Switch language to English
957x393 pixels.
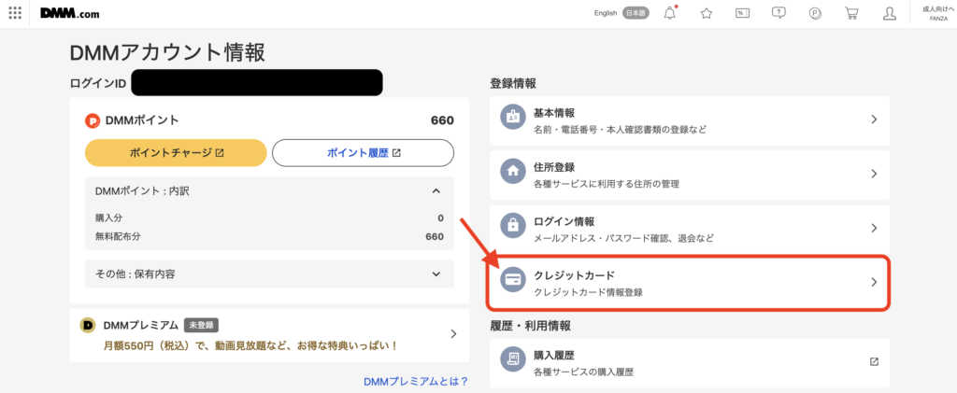click(x=606, y=14)
